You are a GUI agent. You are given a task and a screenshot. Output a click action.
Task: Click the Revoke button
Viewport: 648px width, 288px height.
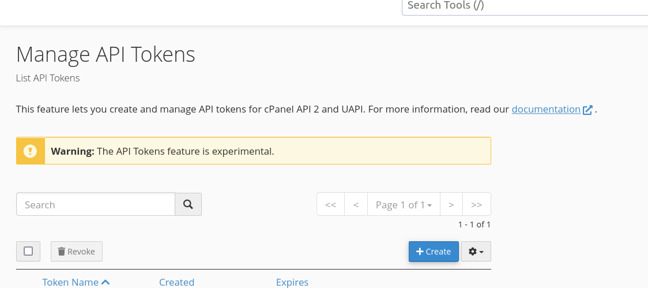[77, 252]
